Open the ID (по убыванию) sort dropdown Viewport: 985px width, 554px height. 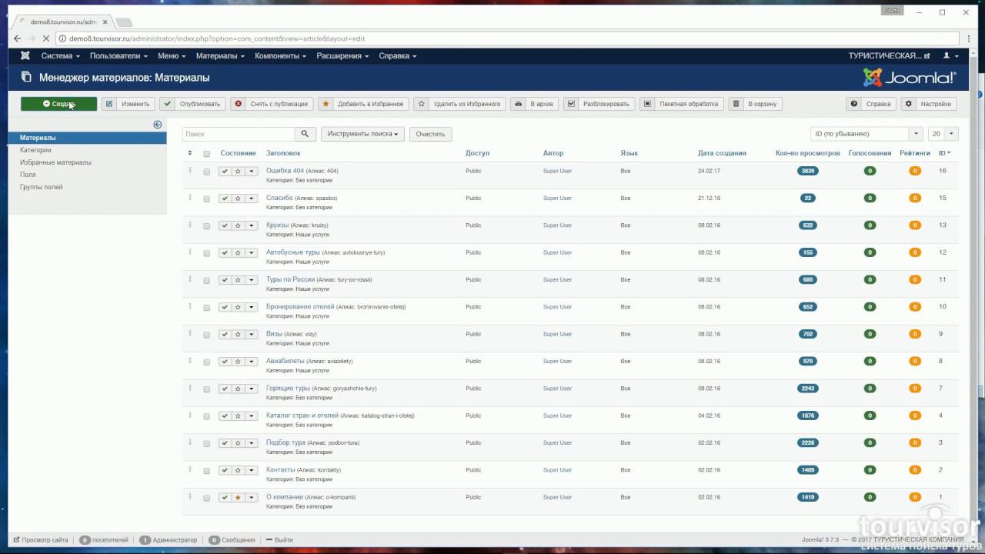(x=866, y=134)
